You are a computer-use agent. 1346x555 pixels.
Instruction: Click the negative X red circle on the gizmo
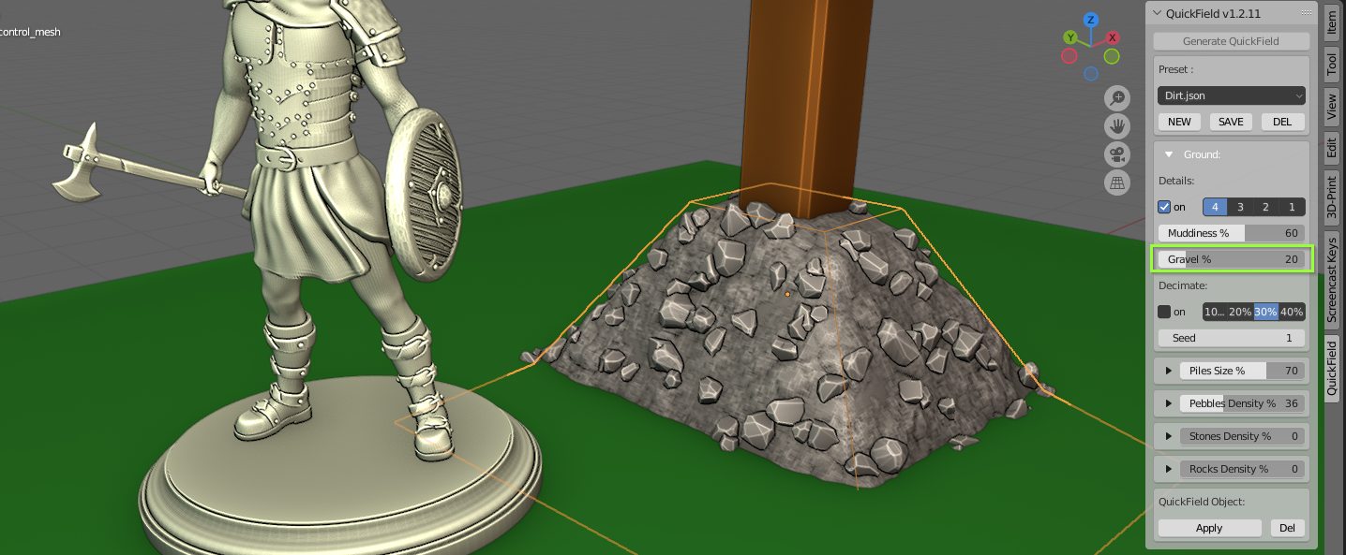click(1069, 56)
